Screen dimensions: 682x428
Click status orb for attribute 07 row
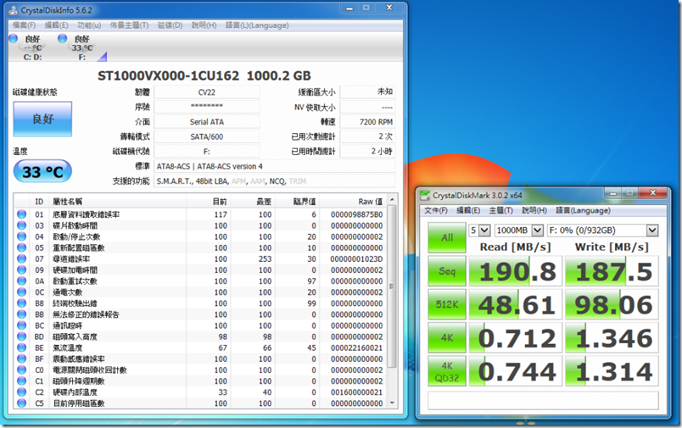pos(22,259)
